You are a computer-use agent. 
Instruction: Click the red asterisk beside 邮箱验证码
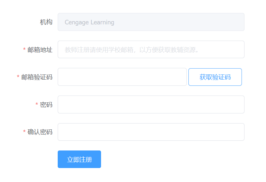pyautogui.click(x=18, y=77)
